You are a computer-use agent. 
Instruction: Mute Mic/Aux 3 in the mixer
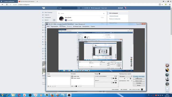pos(114,83)
